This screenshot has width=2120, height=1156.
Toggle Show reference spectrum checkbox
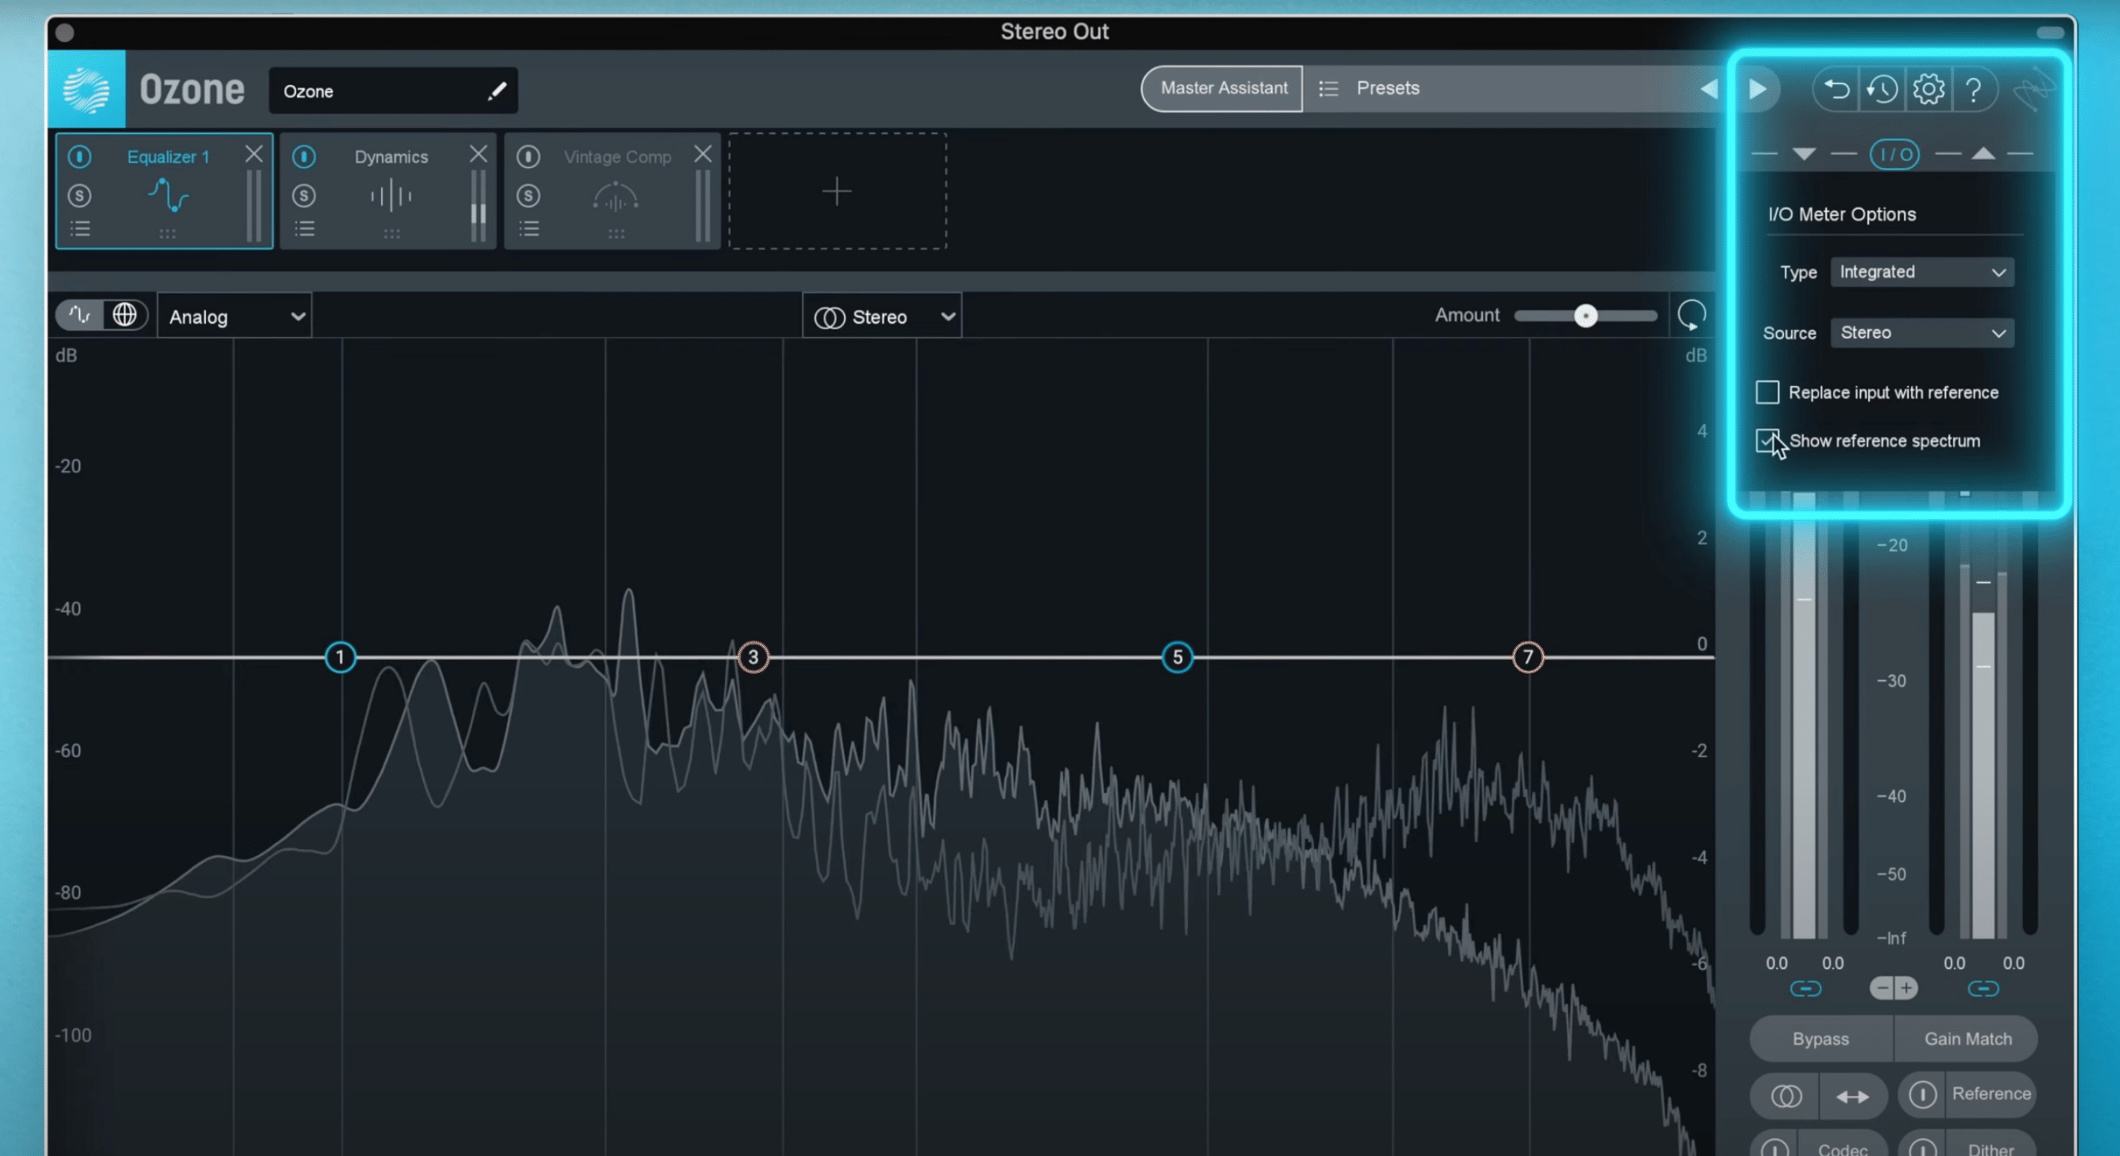pos(1767,440)
